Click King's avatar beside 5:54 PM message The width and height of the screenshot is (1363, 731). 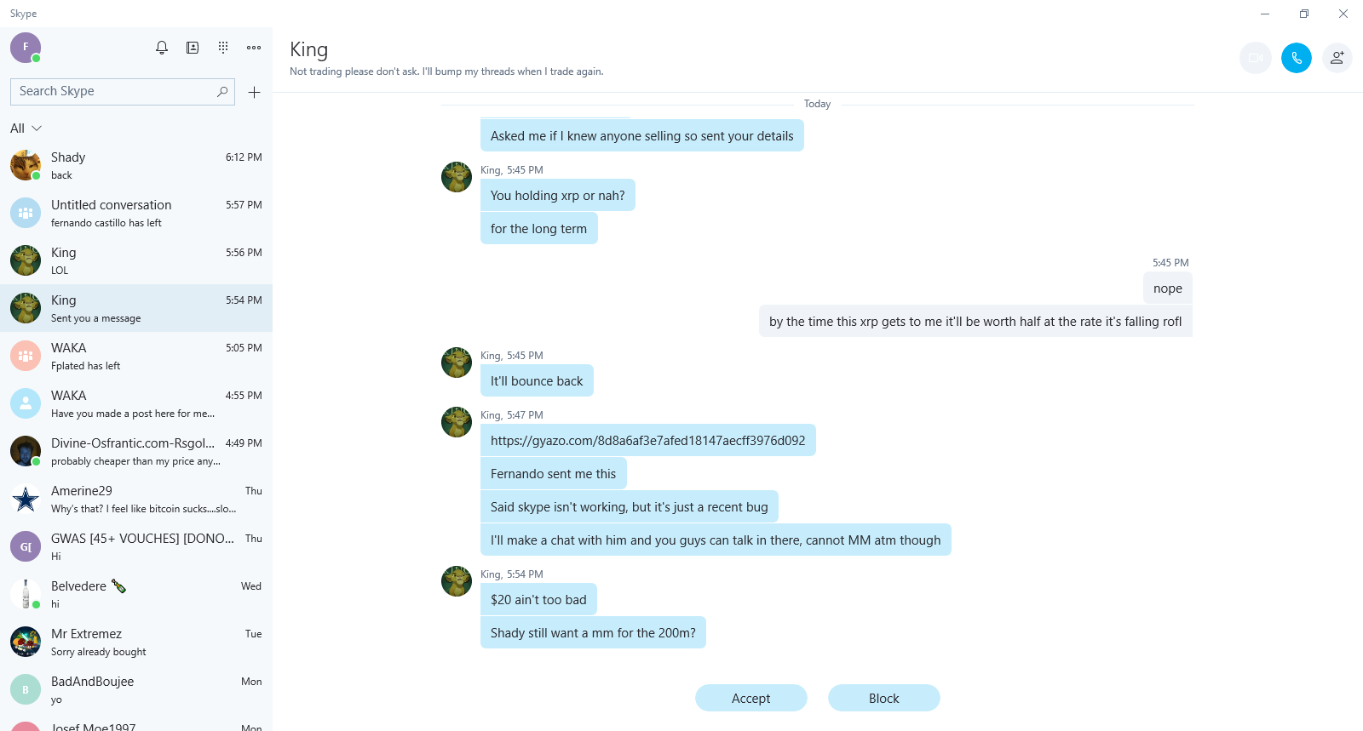457,581
